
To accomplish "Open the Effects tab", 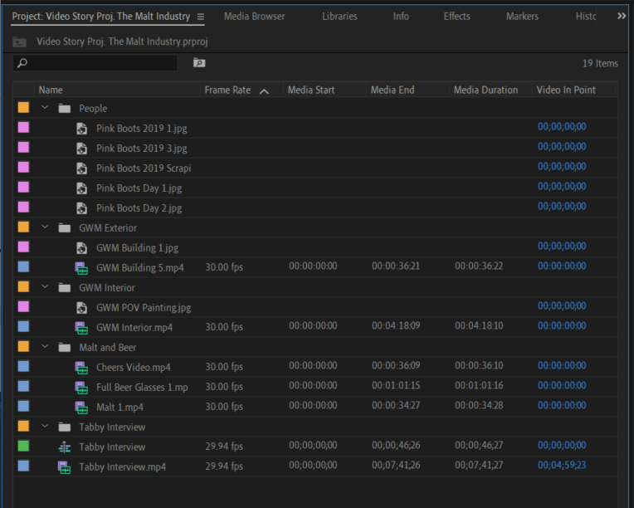I will click(x=456, y=17).
